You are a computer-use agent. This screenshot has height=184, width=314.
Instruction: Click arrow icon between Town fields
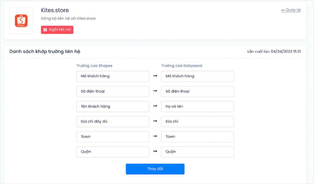click(155, 136)
